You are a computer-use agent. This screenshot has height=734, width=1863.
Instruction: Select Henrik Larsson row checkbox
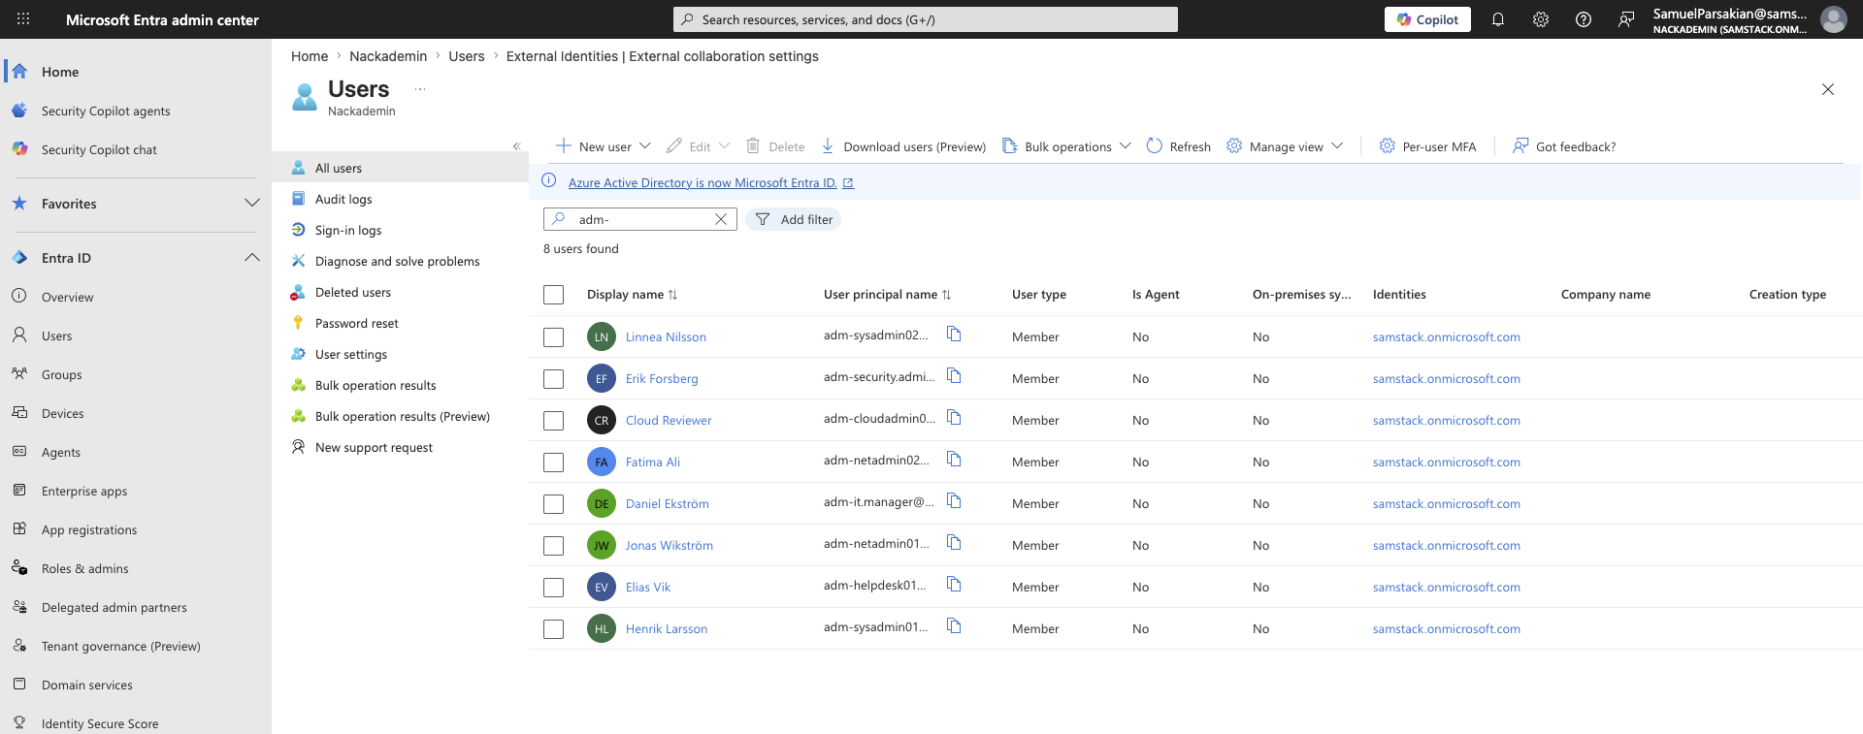554,629
